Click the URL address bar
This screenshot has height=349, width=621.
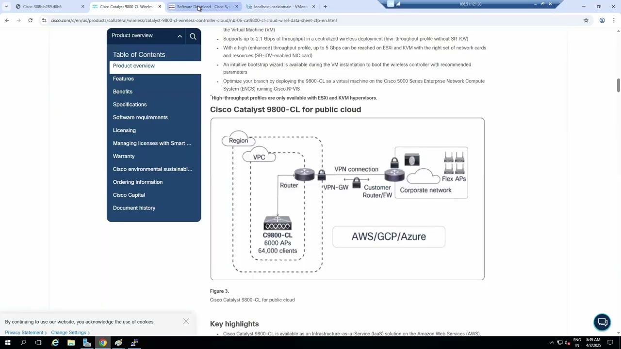click(310, 20)
